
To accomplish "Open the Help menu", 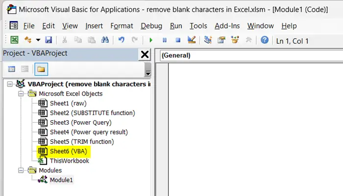I will pyautogui.click(x=289, y=26).
